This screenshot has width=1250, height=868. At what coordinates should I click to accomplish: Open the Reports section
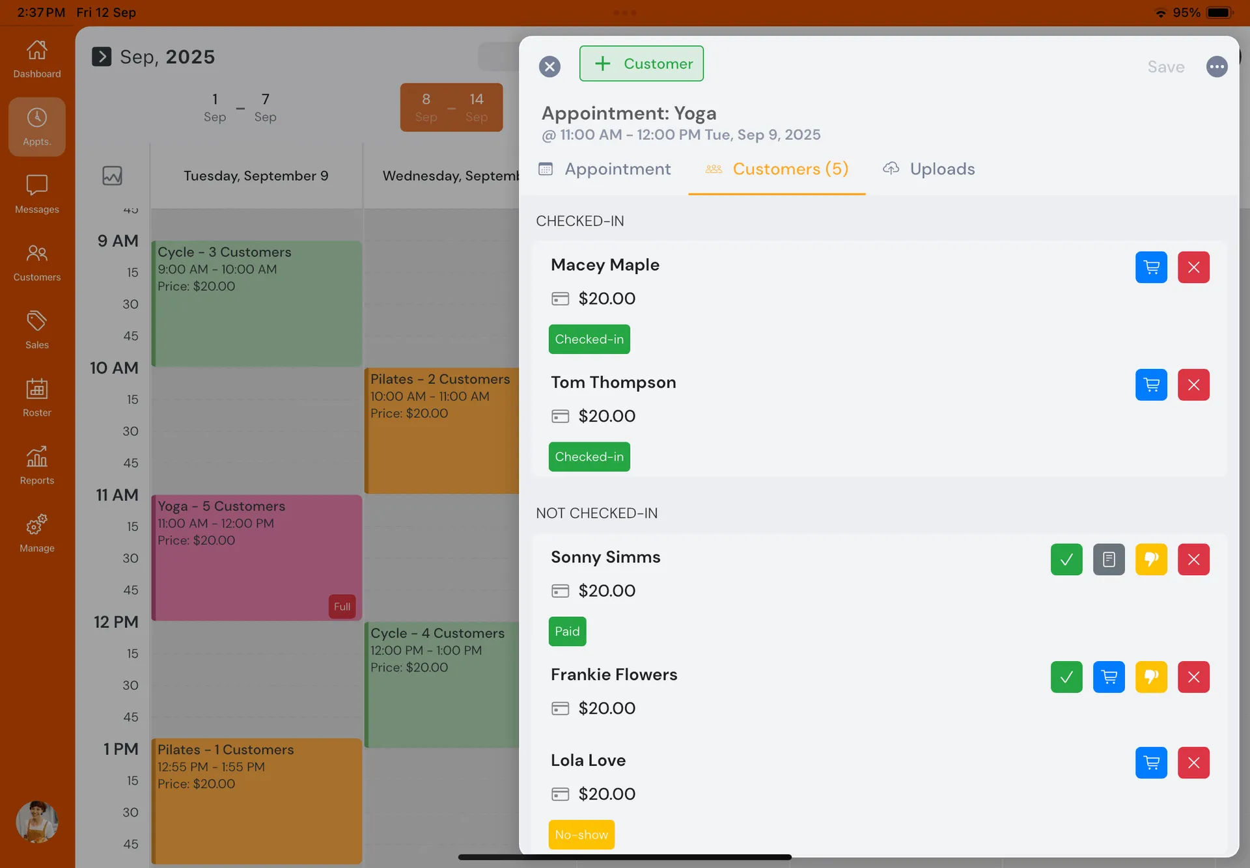tap(36, 465)
